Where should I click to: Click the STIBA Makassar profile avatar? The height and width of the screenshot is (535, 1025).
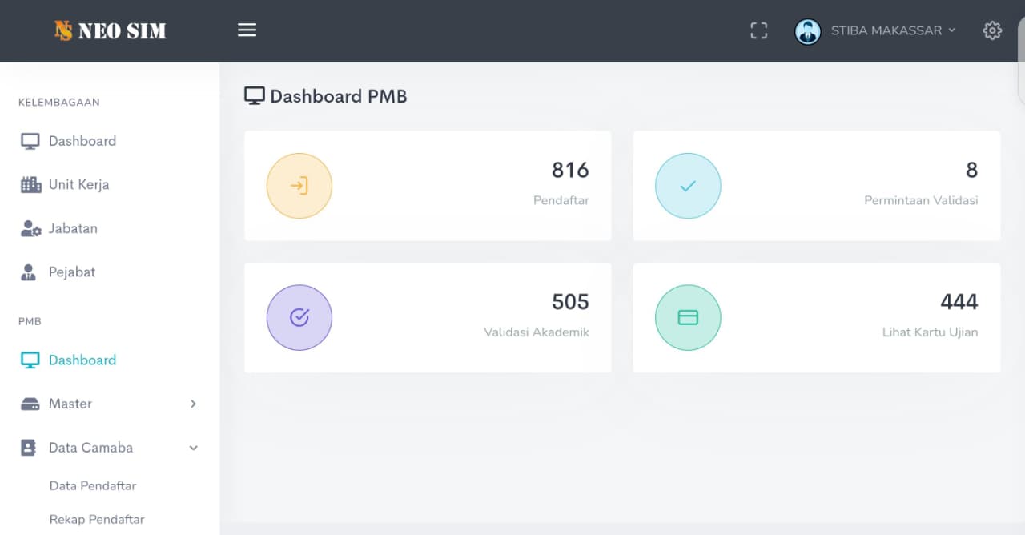point(807,31)
